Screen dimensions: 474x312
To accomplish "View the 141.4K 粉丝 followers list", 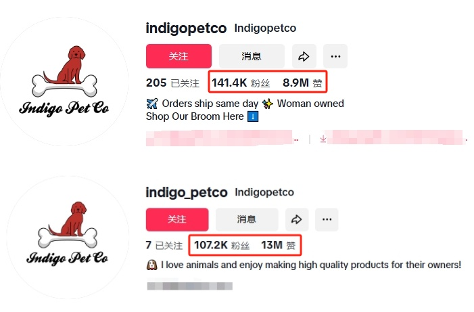I will pyautogui.click(x=241, y=83).
